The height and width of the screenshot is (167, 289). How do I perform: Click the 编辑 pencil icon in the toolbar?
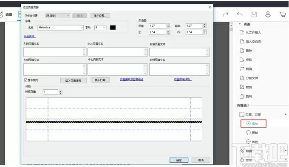point(1,14)
